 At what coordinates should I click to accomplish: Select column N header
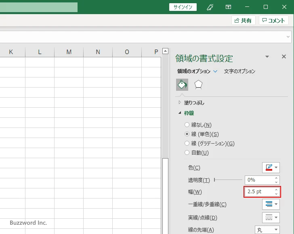click(98, 52)
